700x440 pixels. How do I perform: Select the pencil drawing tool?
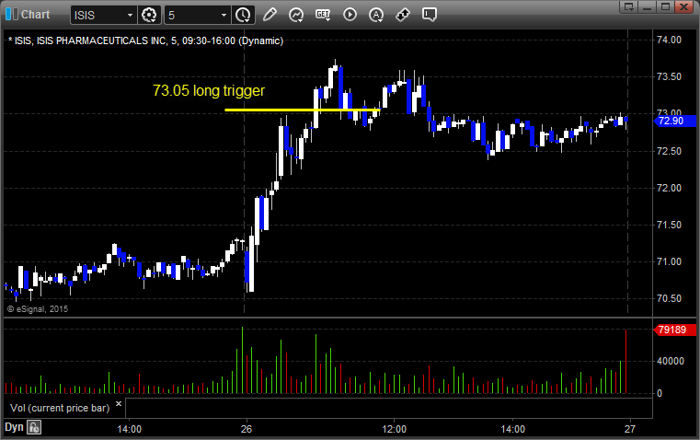click(x=270, y=15)
